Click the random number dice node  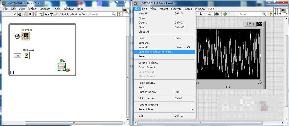click(x=17, y=36)
